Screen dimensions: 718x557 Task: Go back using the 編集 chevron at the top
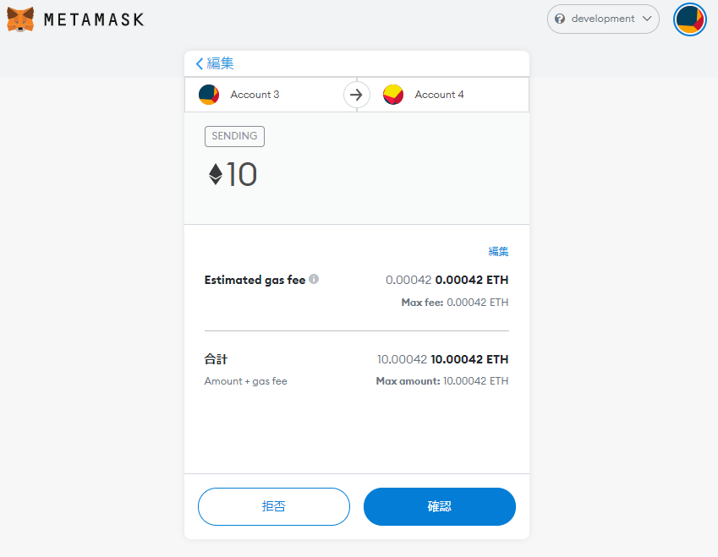[200, 63]
